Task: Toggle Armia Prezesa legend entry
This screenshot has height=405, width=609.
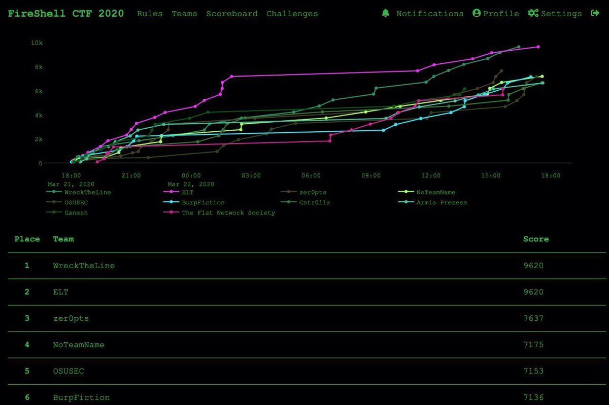Action: (432, 203)
